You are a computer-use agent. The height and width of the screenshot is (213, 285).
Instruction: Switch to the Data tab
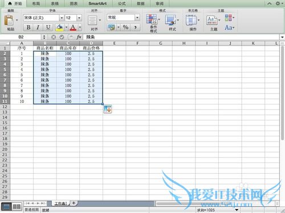click(141, 3)
